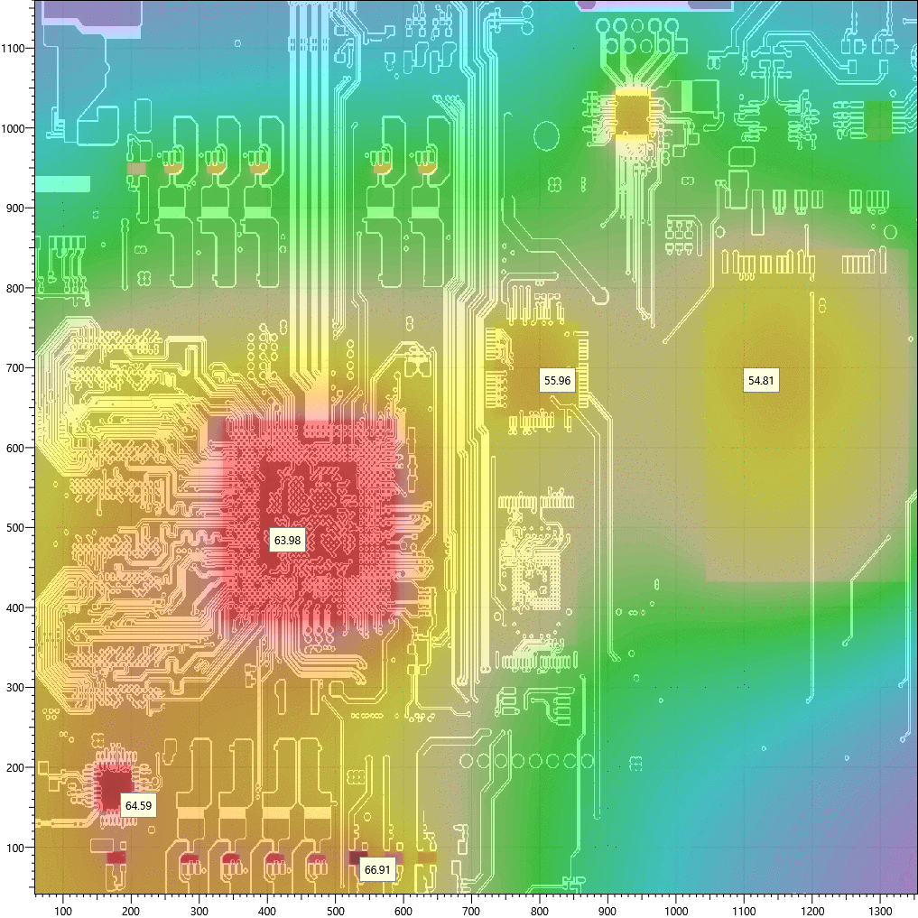The width and height of the screenshot is (918, 918).
Task: Click the 55.96 temperature label
Action: 557,381
